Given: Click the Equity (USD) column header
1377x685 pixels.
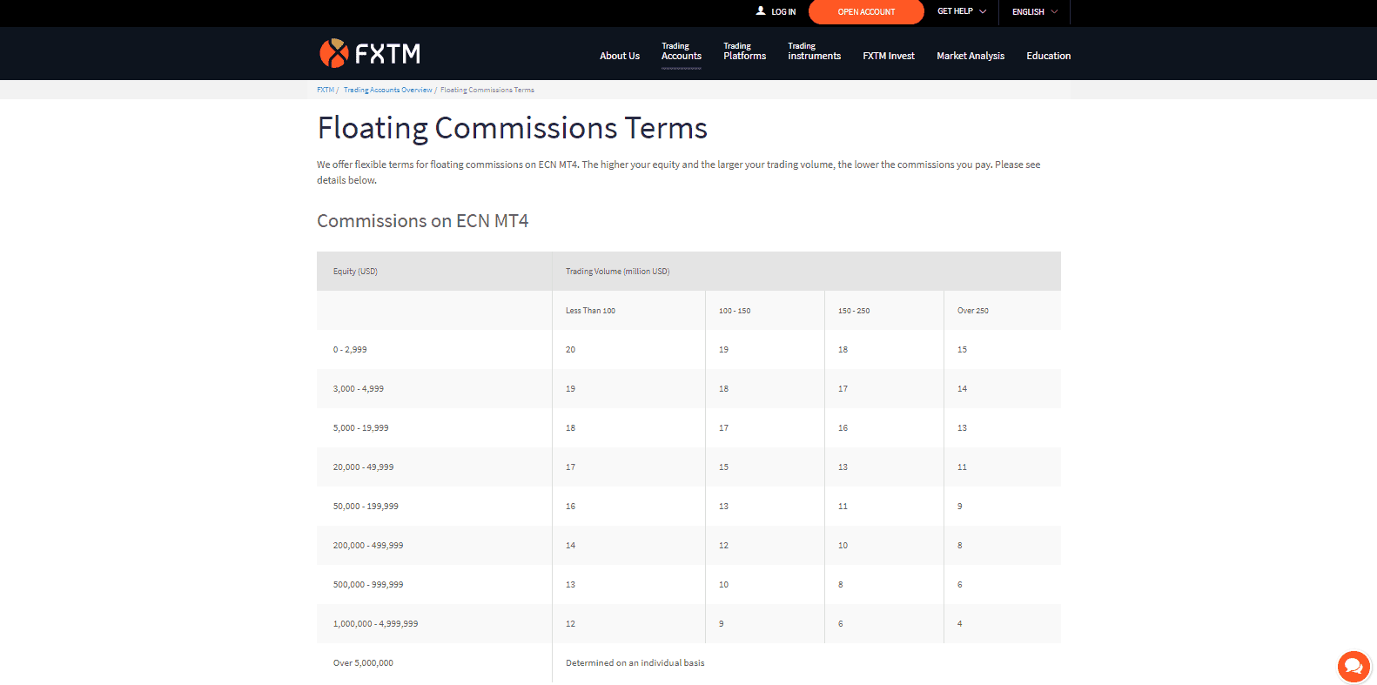Looking at the screenshot, I should [355, 272].
